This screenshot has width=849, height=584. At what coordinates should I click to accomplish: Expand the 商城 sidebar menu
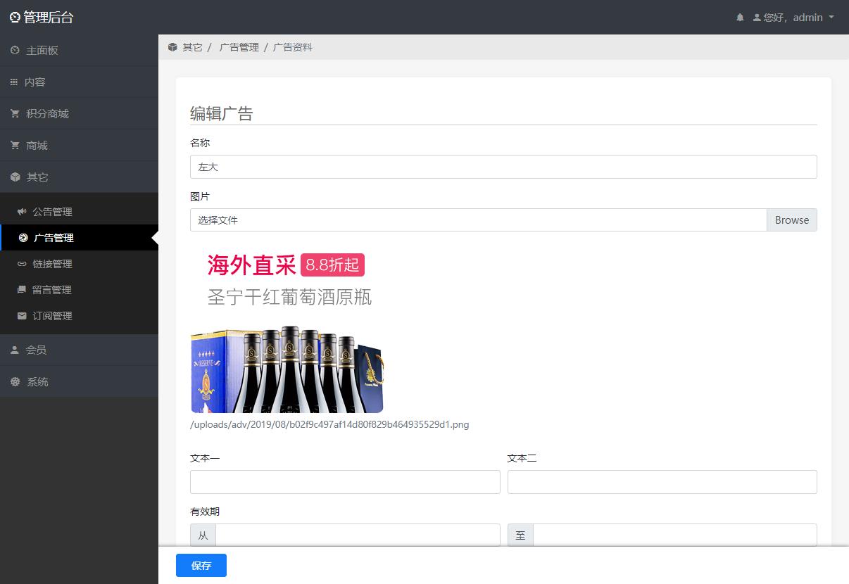click(x=79, y=146)
